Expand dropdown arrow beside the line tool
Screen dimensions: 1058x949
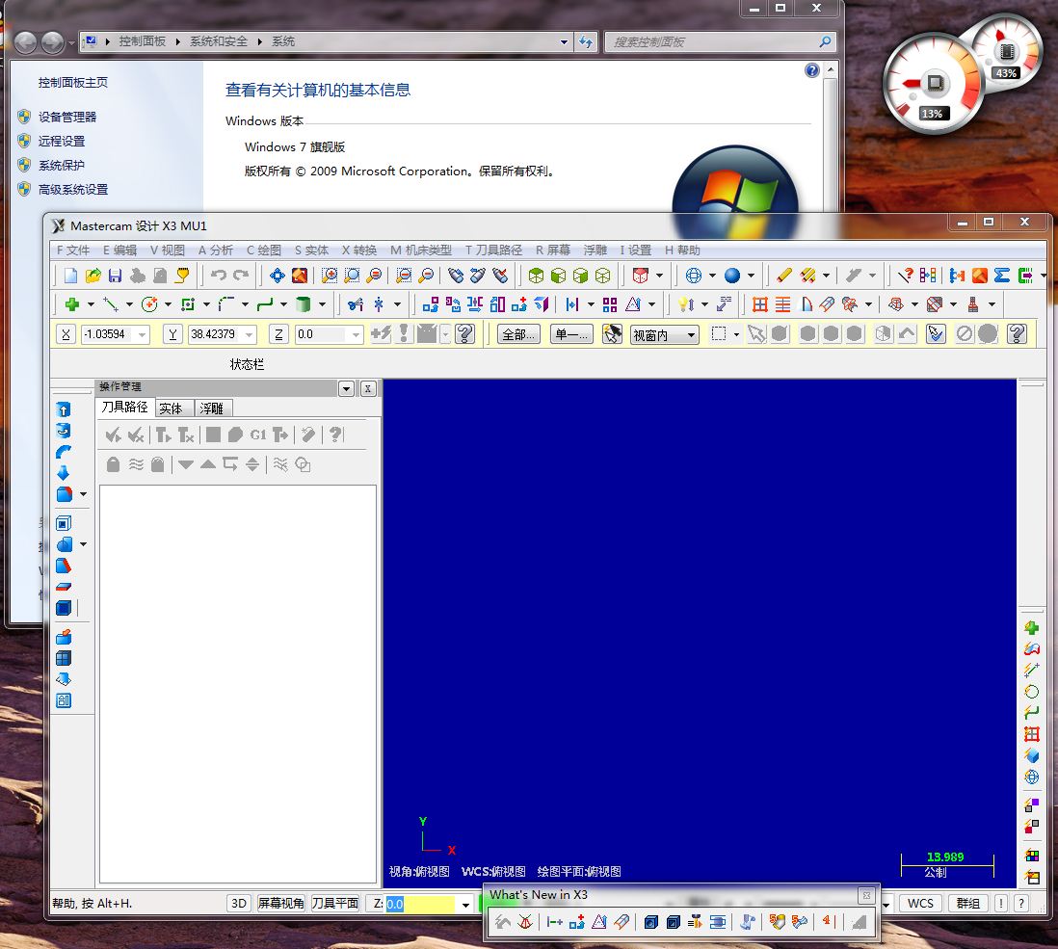(x=129, y=304)
